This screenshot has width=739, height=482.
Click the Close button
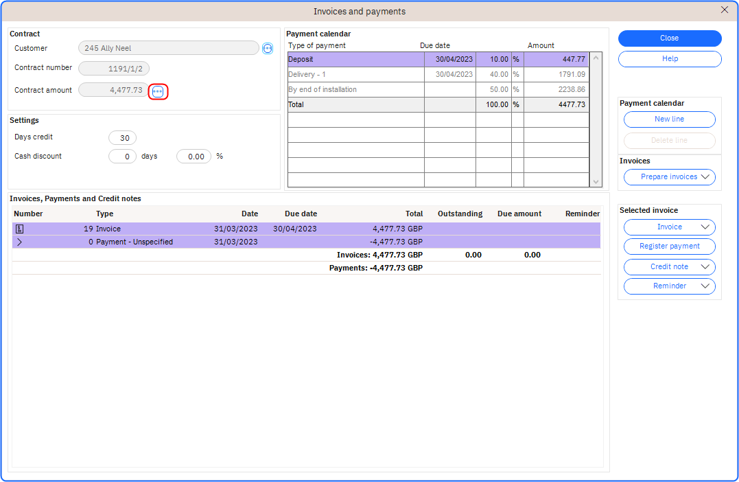pyautogui.click(x=669, y=38)
